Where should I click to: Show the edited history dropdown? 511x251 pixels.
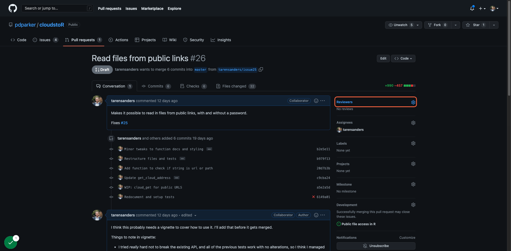[x=189, y=215]
